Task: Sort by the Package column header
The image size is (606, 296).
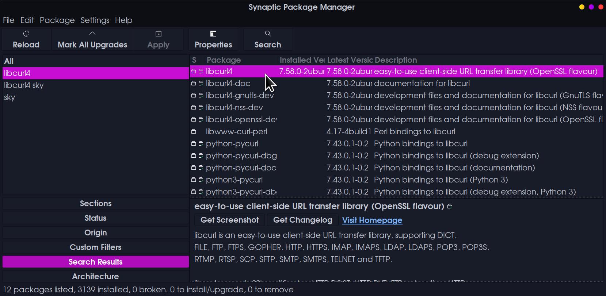Action: click(224, 60)
